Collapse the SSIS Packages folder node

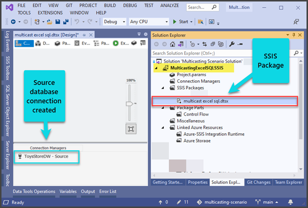tap(163, 88)
